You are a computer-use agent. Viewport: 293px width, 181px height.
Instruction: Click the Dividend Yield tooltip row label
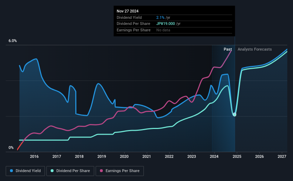[129, 17]
